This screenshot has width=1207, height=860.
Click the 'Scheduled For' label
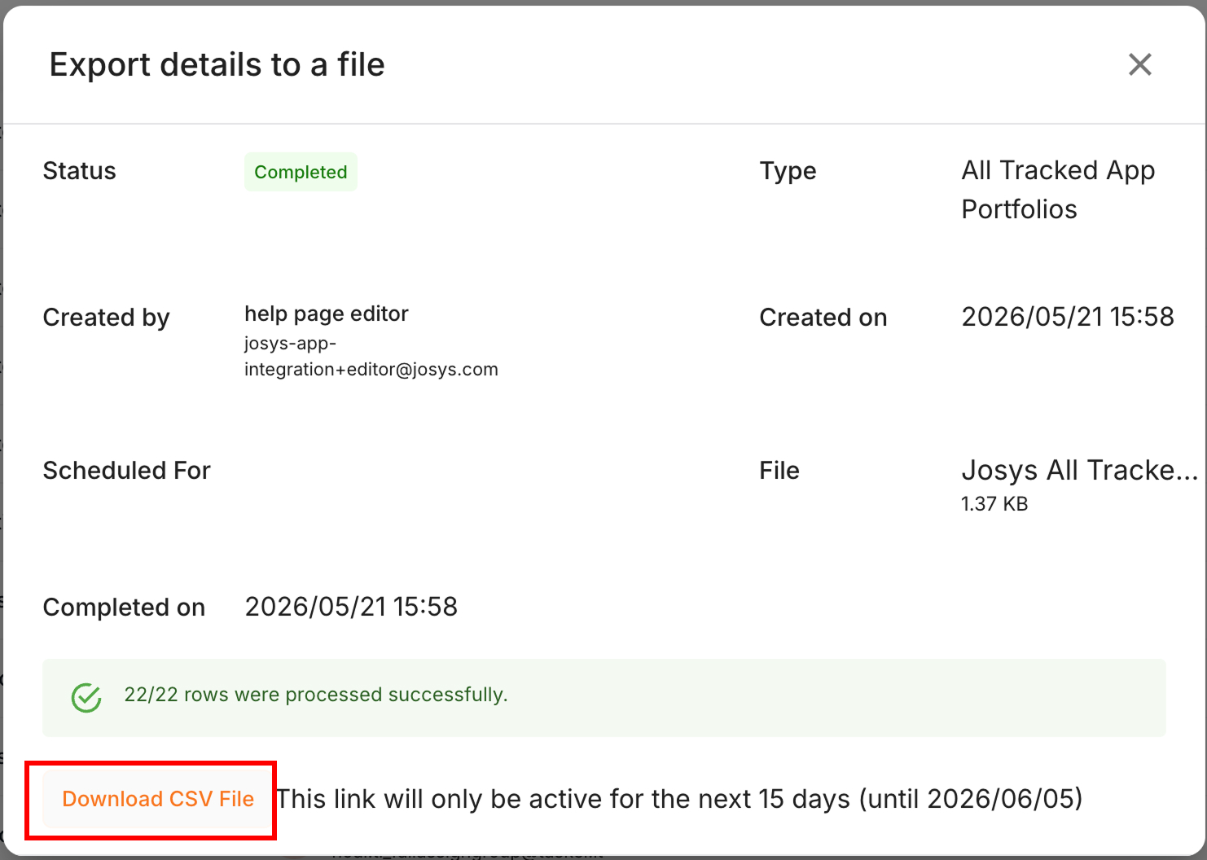pyautogui.click(x=126, y=470)
